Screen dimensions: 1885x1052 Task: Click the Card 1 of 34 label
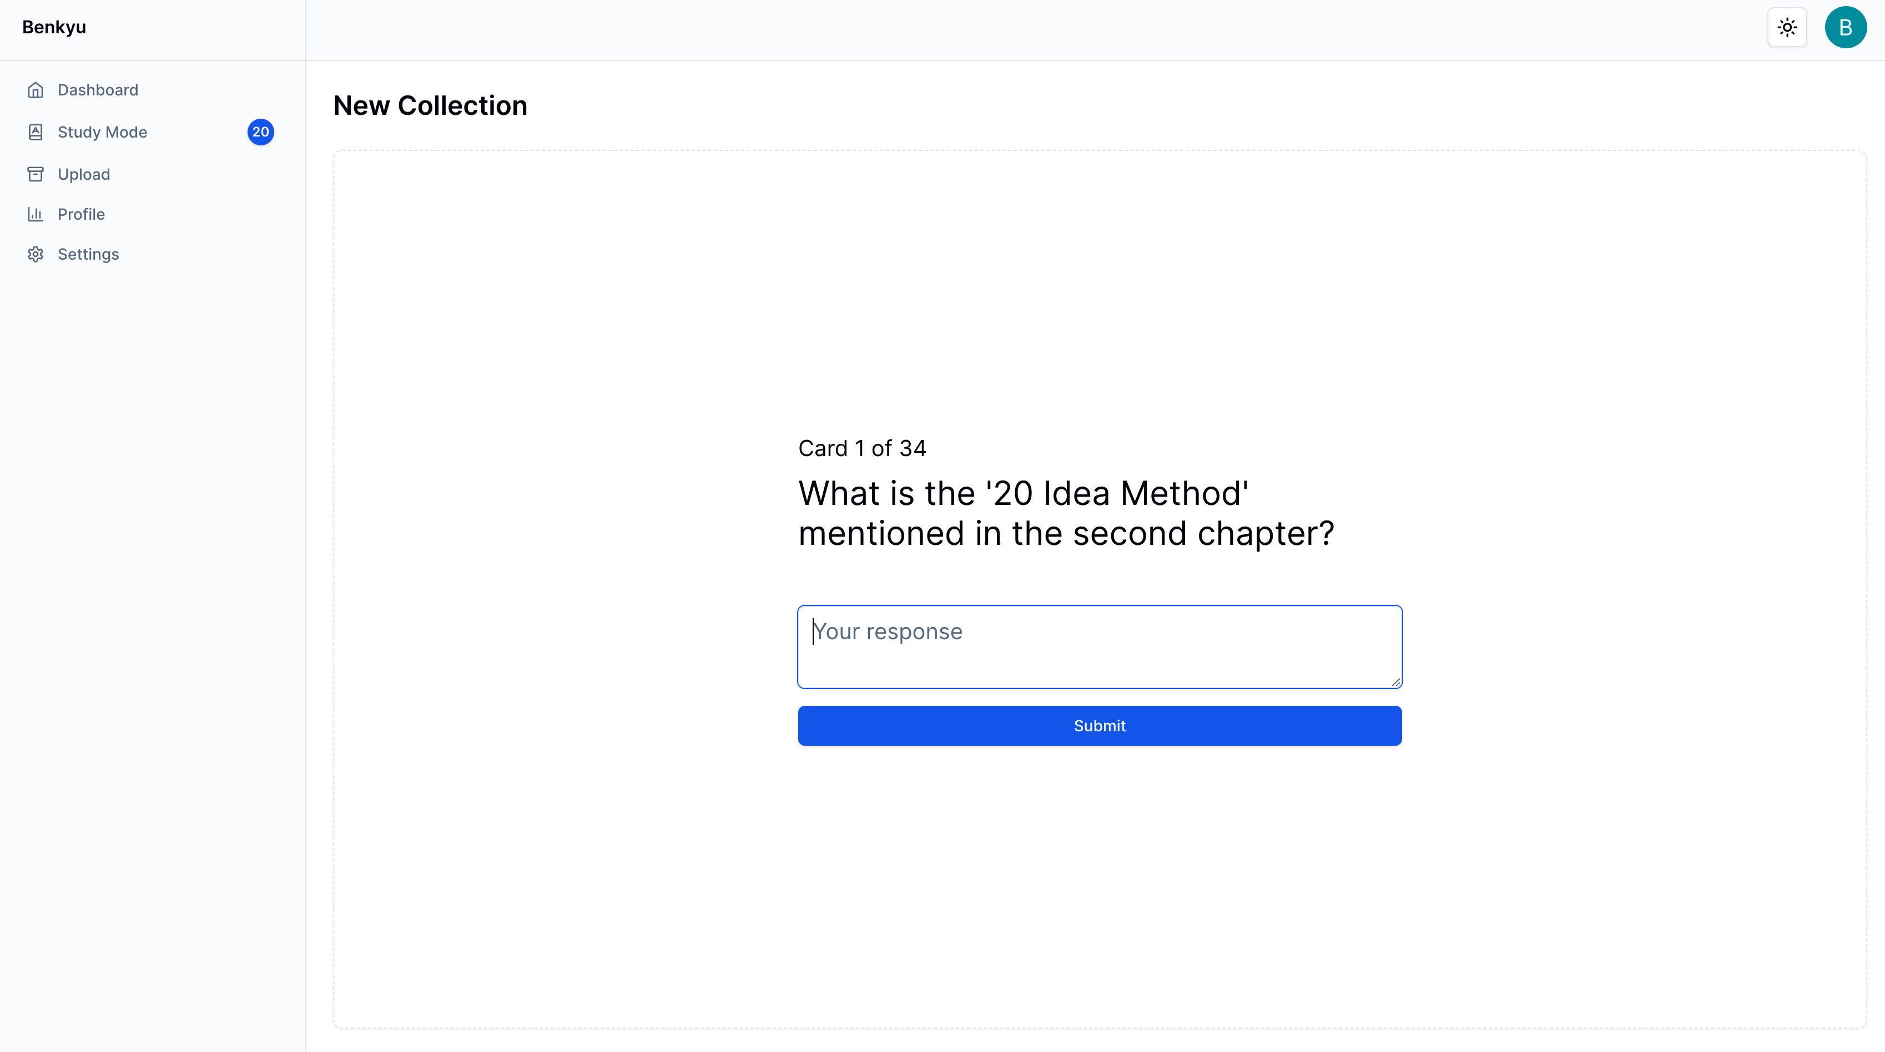click(x=862, y=448)
